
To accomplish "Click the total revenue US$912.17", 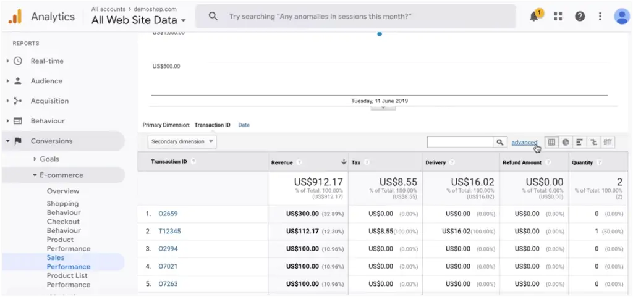I will point(318,182).
